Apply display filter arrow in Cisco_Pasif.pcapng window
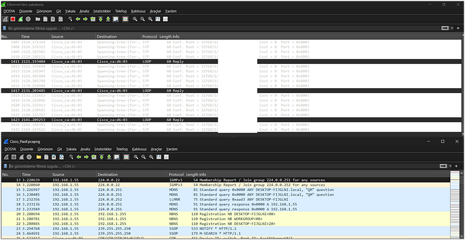The image size is (465, 240). [444, 166]
